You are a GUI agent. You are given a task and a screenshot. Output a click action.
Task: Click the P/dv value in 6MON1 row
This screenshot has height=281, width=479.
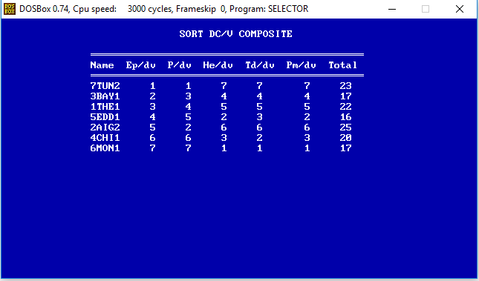point(188,148)
